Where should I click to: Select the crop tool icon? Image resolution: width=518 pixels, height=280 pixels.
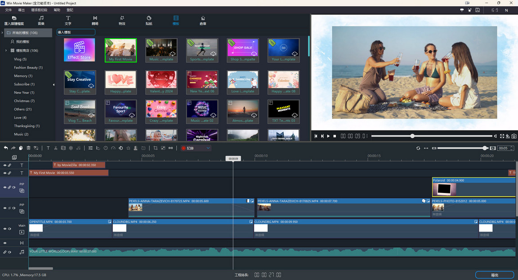(x=156, y=148)
